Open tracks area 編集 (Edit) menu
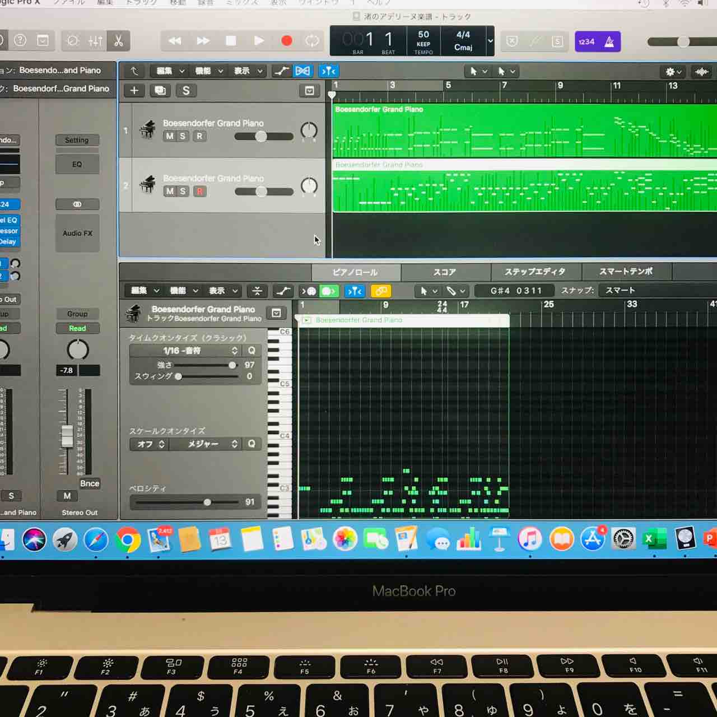This screenshot has width=717, height=717. [170, 71]
